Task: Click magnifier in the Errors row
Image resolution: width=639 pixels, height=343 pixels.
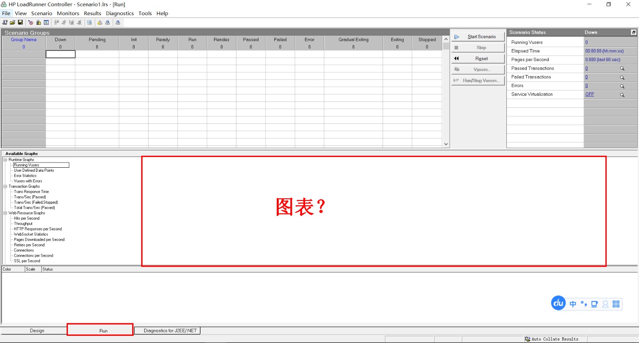Action: 622,86
